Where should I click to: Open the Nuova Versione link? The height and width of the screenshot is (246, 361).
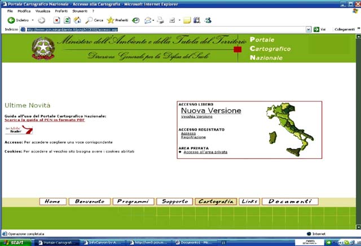click(211, 110)
